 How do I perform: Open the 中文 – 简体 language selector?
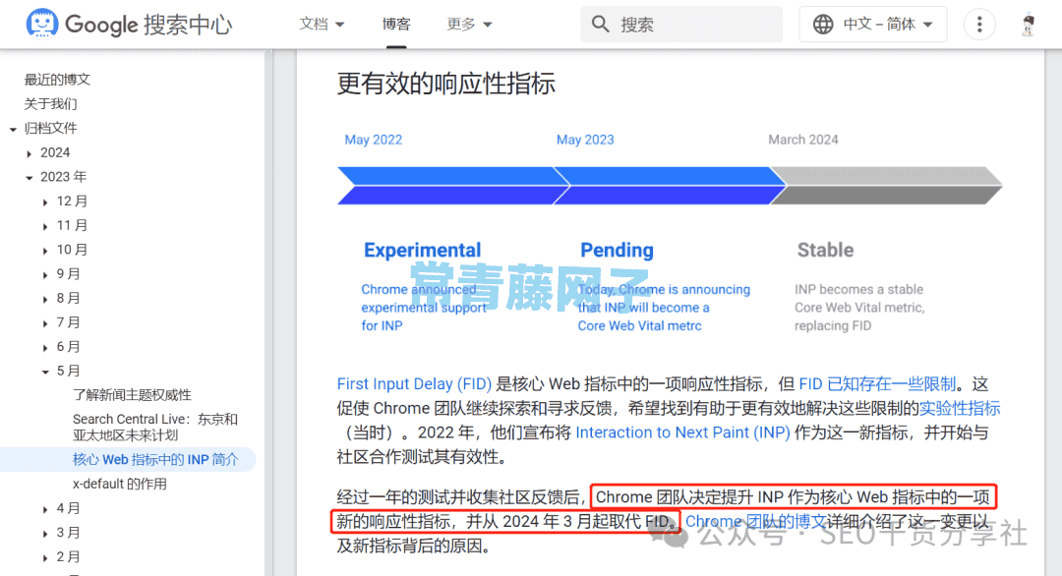(x=872, y=25)
